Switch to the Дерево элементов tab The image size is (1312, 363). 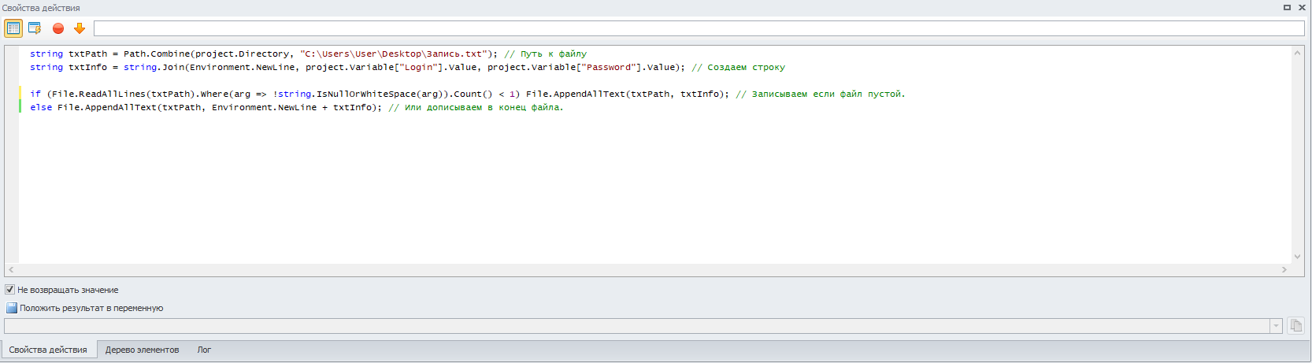click(x=142, y=350)
